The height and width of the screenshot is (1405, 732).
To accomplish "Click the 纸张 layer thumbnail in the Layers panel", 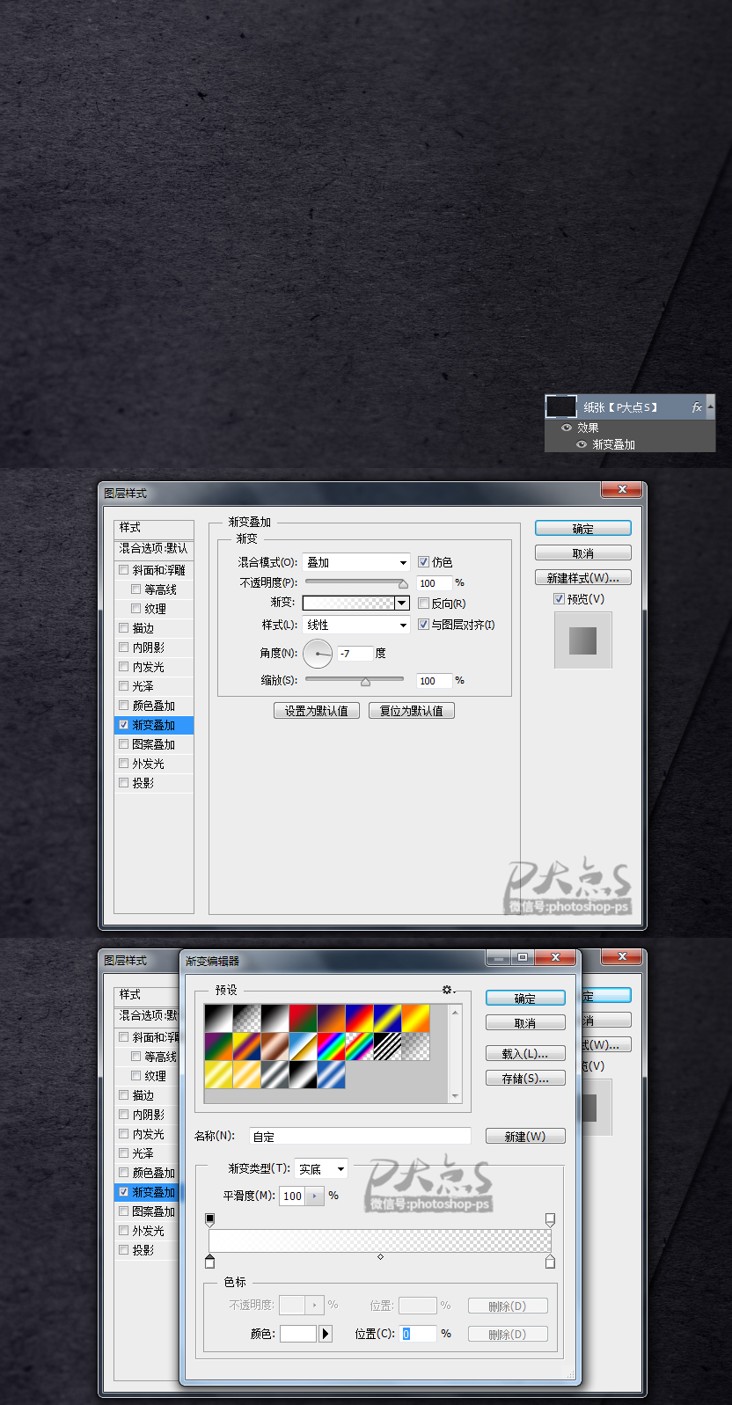I will 560,406.
